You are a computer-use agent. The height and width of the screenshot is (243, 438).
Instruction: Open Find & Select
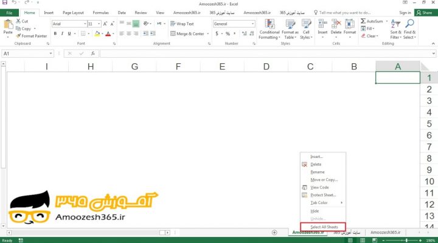coord(409,29)
